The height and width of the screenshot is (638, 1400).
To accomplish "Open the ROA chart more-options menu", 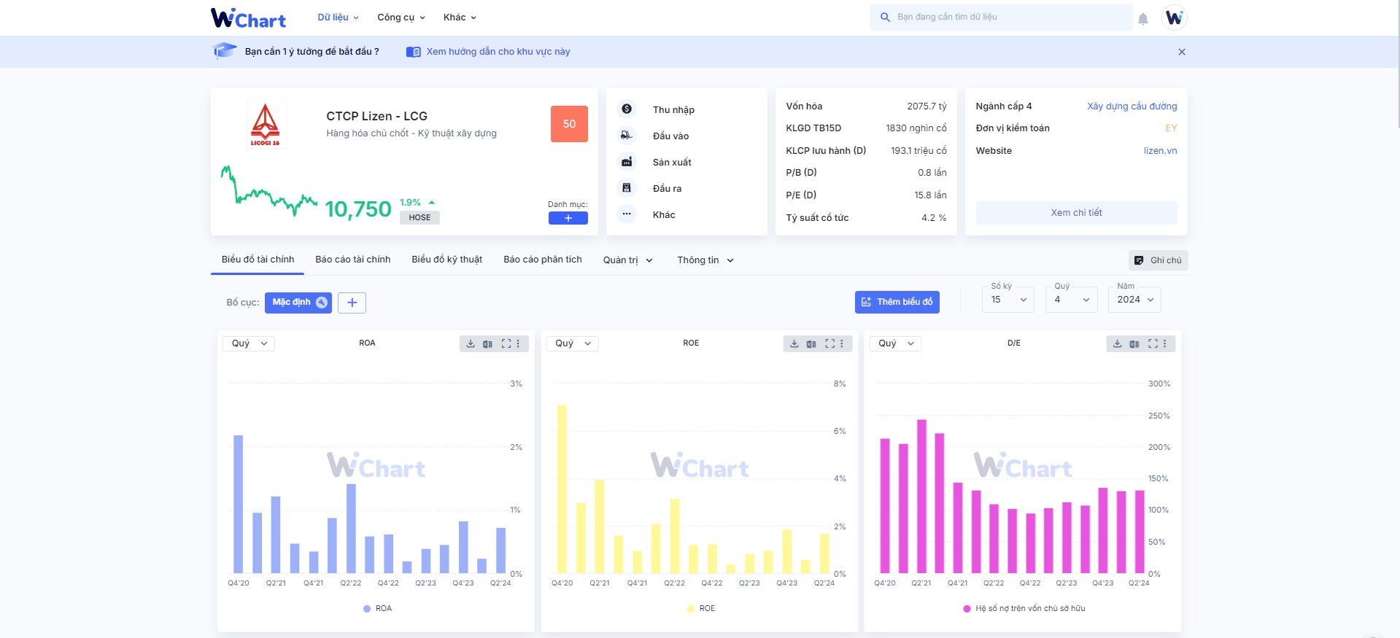I will click(x=519, y=343).
